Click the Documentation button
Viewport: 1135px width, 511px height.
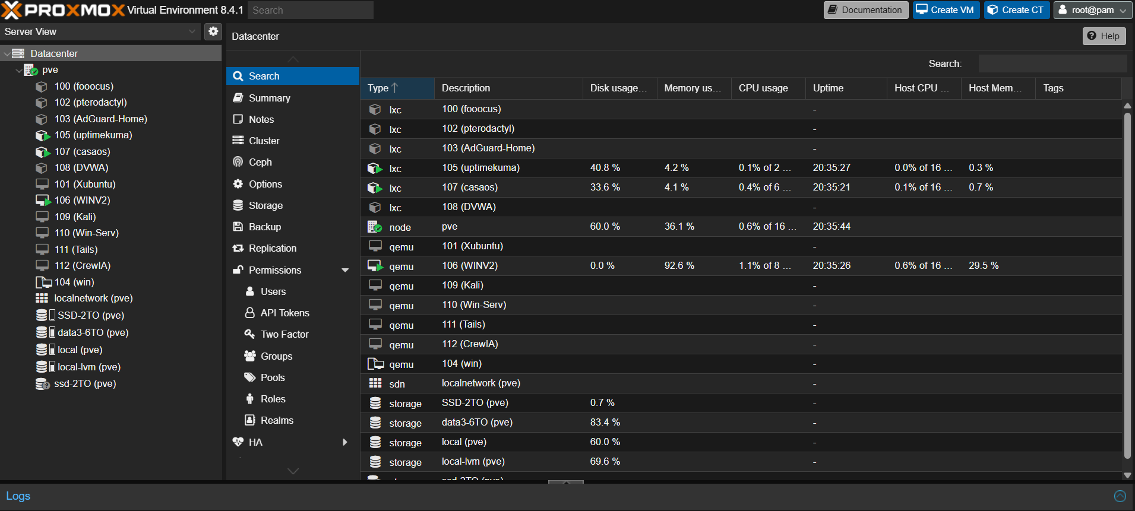point(865,10)
